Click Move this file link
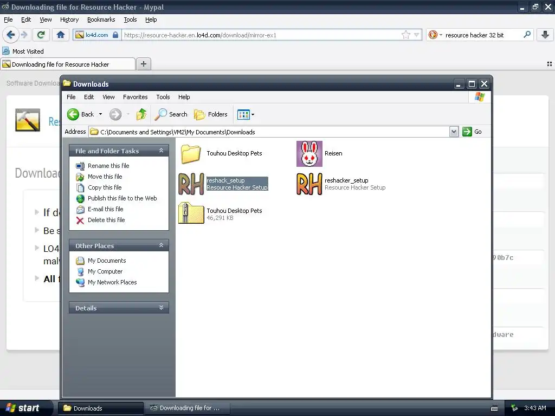555x416 pixels. (x=105, y=177)
